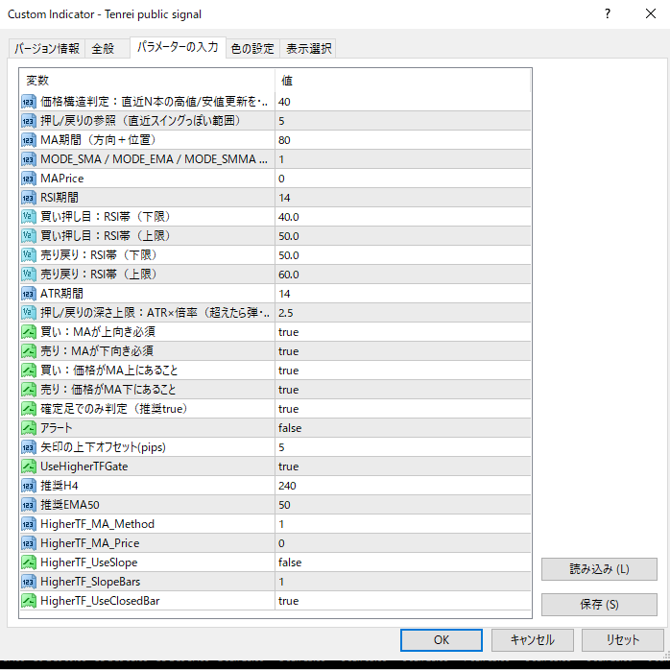
Task: Click the ? help button in title bar
Action: coord(608,14)
